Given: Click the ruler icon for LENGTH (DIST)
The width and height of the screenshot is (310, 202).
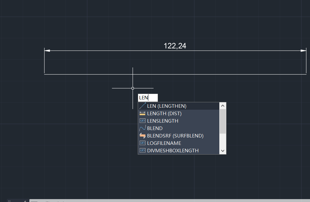Looking at the screenshot, I should [142, 114].
